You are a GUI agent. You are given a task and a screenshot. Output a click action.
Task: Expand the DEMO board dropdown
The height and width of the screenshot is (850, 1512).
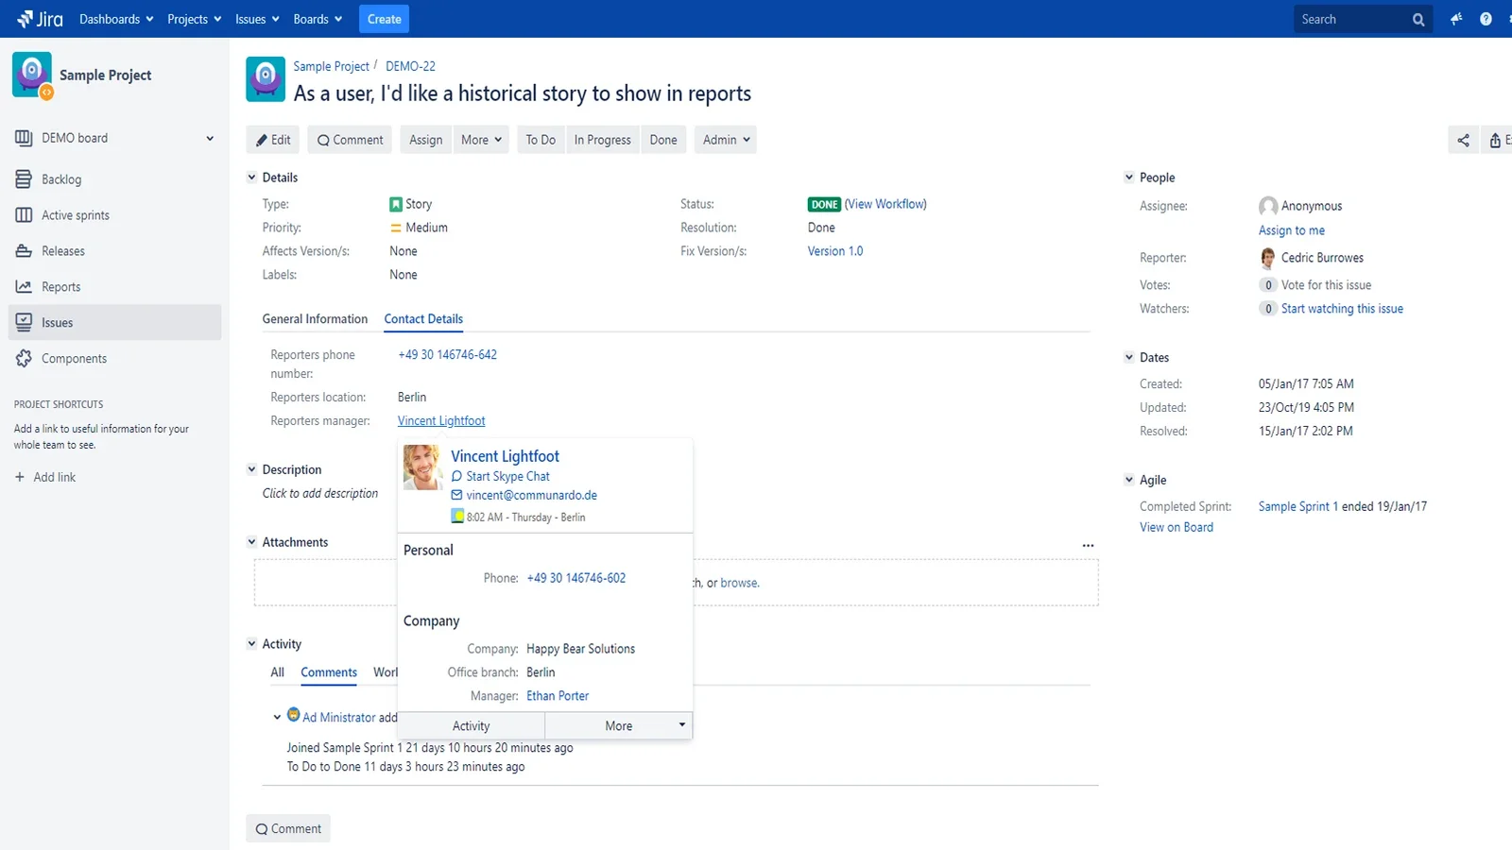209,138
